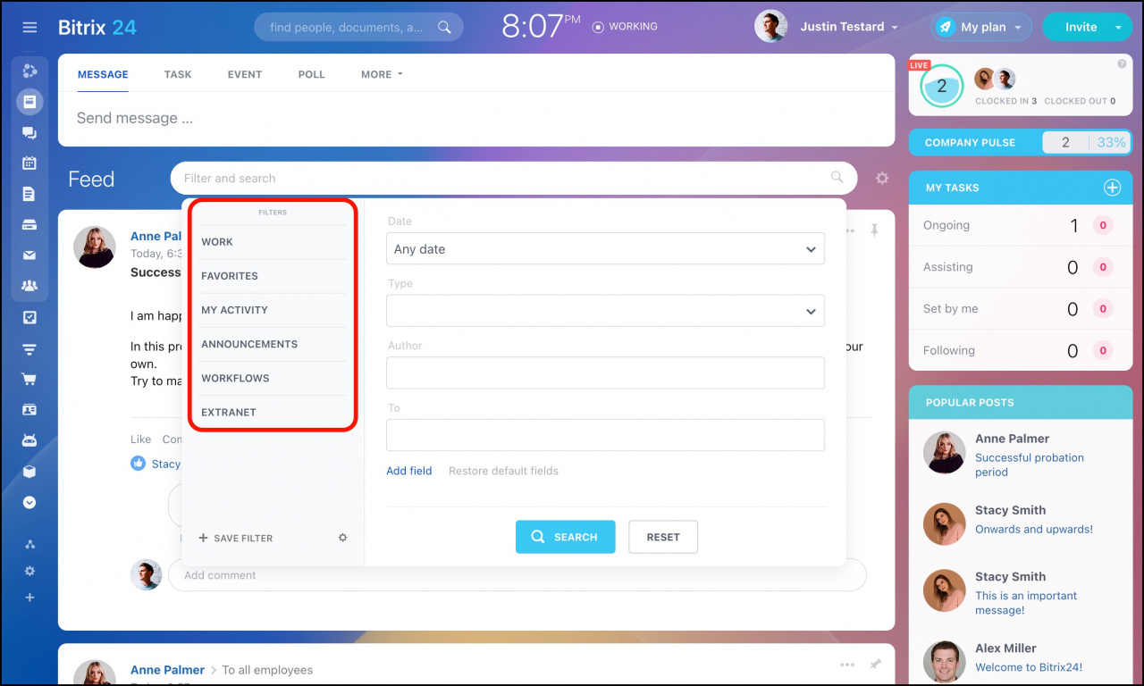Open the sitemap sidebar icon

point(29,545)
